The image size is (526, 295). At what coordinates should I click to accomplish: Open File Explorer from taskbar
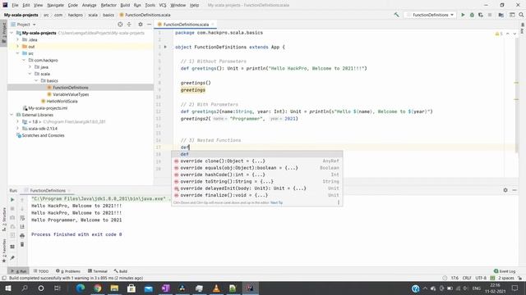click(114, 288)
